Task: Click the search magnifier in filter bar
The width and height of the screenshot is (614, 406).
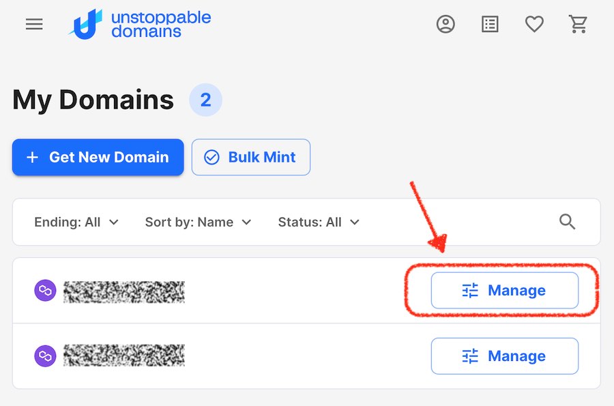Action: (567, 222)
